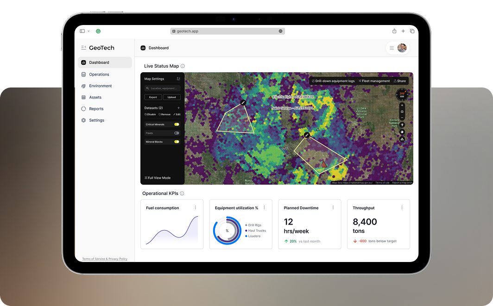Screen dimensions: 493x306
Task: Zoom in on the map with plus button
Action: 402,106
